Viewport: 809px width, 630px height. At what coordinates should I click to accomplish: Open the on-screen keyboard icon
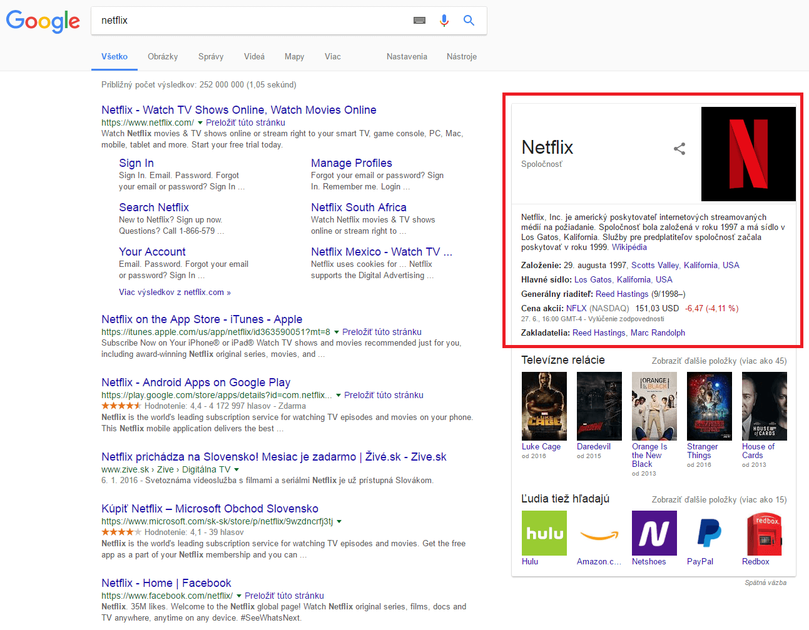420,21
